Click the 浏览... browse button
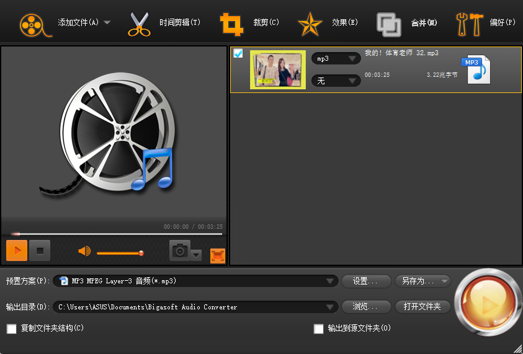The height and width of the screenshot is (354, 523). coord(366,307)
